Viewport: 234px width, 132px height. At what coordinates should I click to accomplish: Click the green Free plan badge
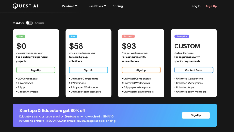21,36
